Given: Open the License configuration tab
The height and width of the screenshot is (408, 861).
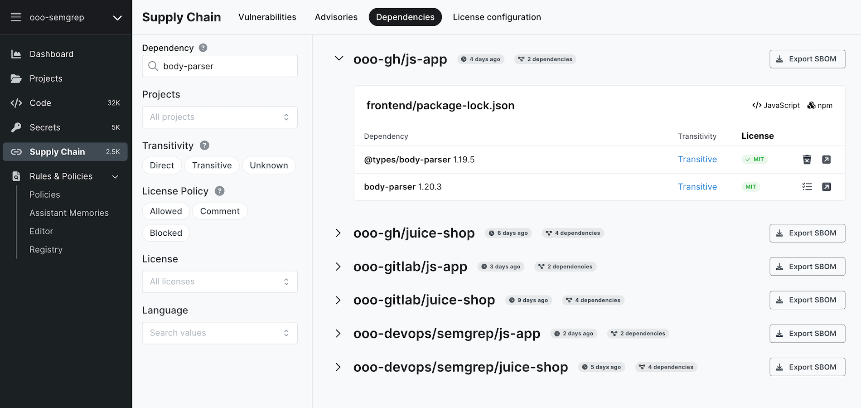Looking at the screenshot, I should click(497, 17).
